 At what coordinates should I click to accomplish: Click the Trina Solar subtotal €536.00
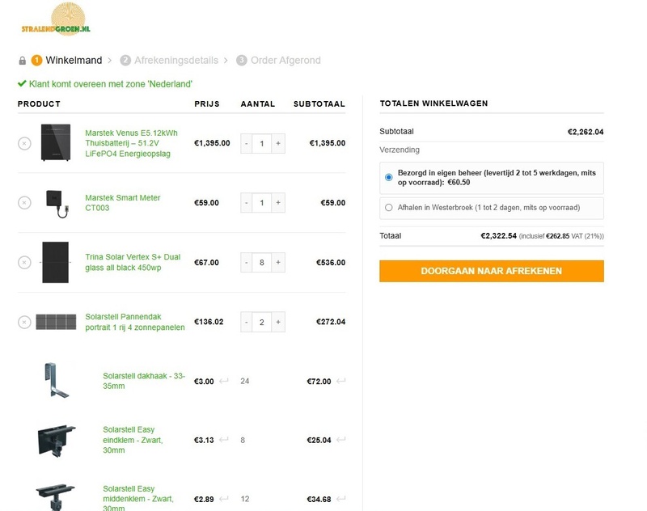tap(331, 262)
